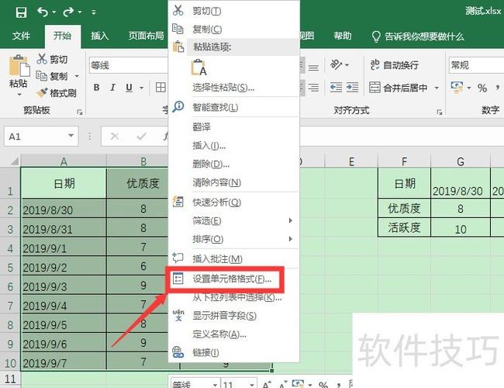The height and width of the screenshot is (388, 504).
Task: Select column G header
Action: 461,161
